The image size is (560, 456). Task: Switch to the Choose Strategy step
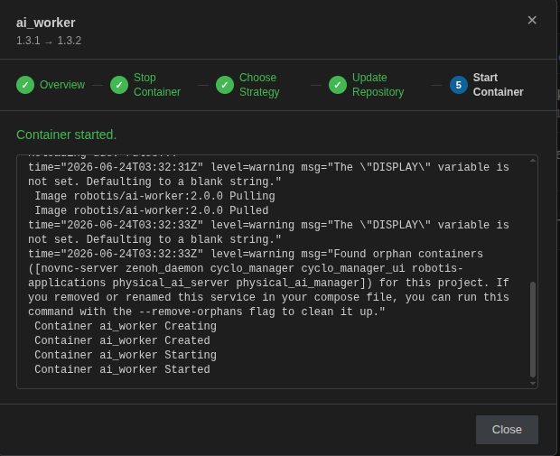[x=259, y=85]
